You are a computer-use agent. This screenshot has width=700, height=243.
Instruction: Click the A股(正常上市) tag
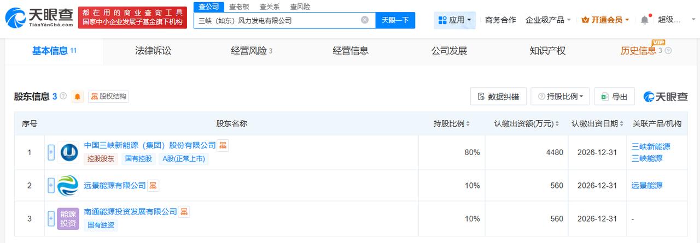click(184, 159)
